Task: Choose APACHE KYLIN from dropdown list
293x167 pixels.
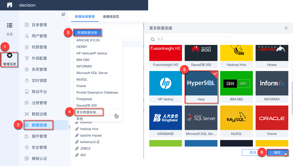Action: [x=88, y=40]
